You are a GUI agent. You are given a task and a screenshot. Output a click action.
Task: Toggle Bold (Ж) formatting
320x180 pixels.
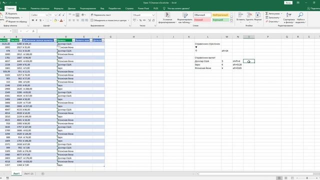coord(32,20)
